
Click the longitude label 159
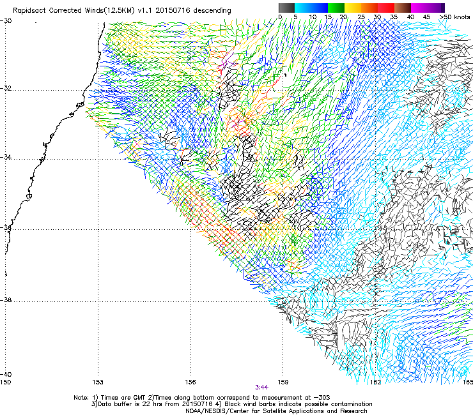click(x=283, y=382)
